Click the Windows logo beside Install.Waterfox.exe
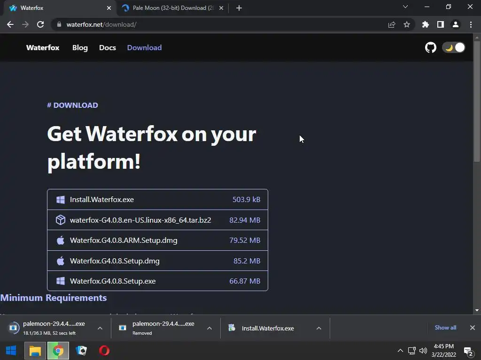 click(x=61, y=200)
